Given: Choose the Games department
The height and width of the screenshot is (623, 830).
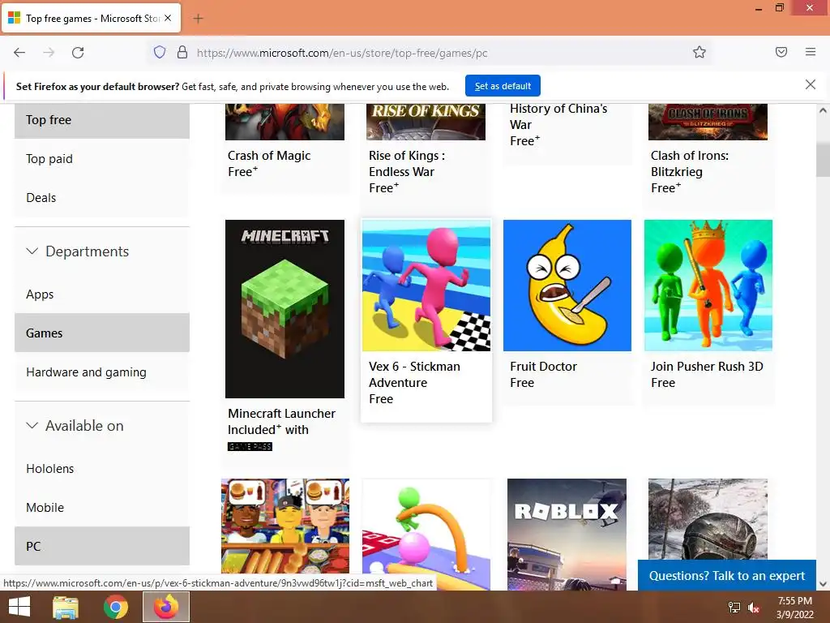Looking at the screenshot, I should [102, 333].
